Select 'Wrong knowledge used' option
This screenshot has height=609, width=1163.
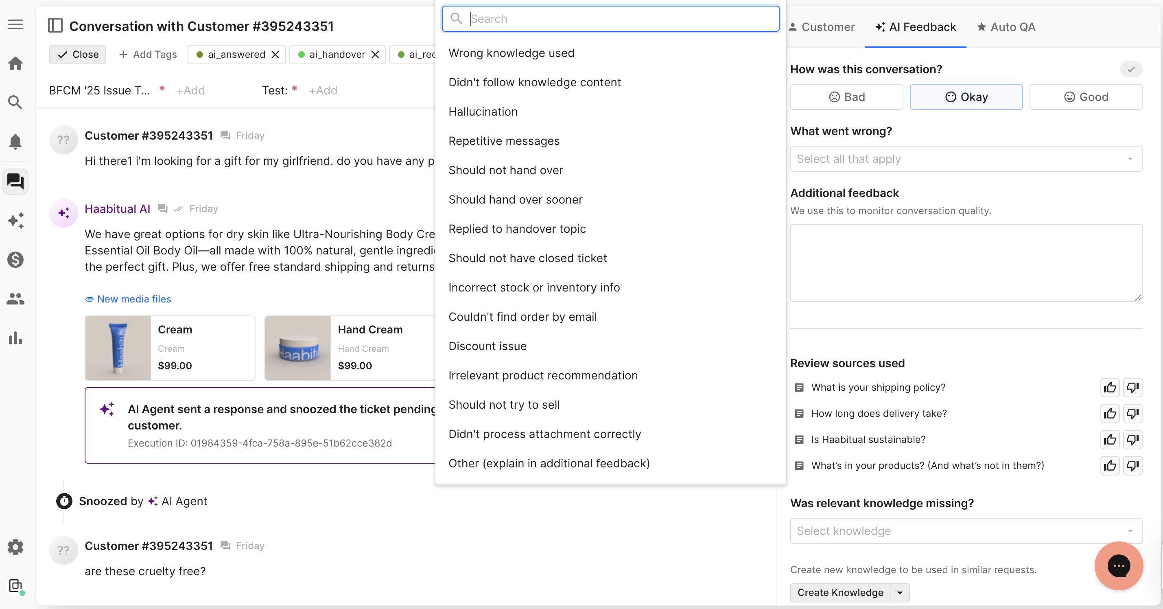[x=610, y=53]
